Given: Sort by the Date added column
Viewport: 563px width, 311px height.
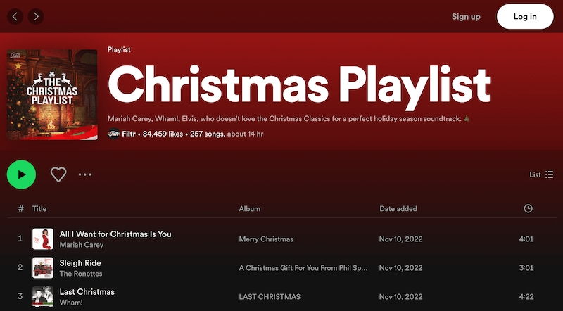Looking at the screenshot, I should (x=398, y=209).
